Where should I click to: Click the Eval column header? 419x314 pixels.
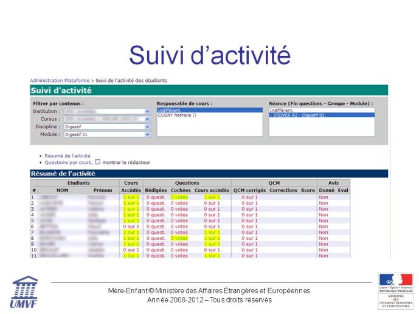[x=343, y=190]
